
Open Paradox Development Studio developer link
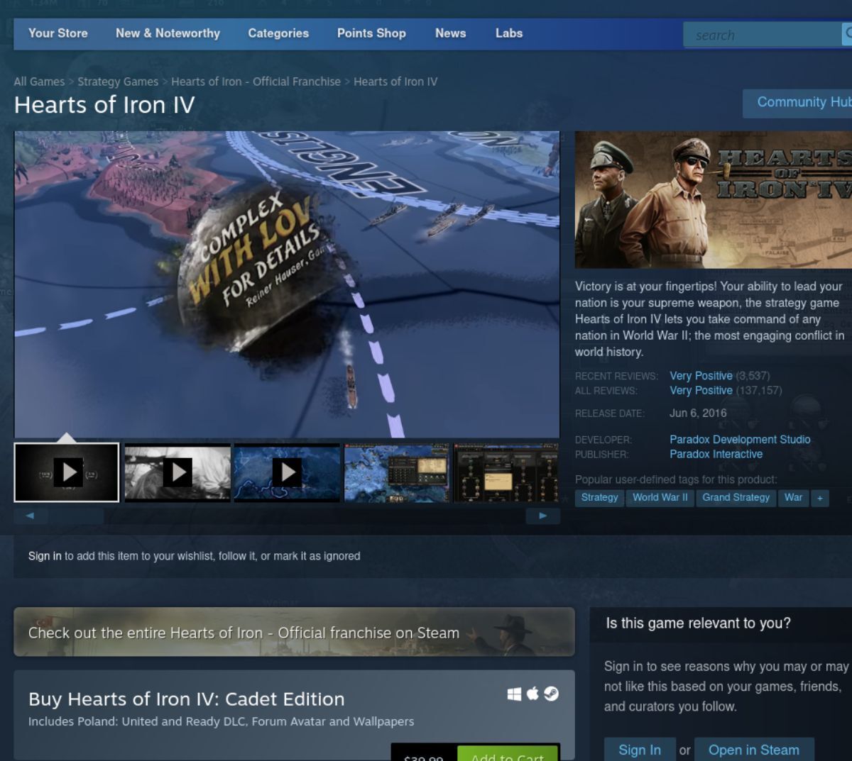point(740,440)
